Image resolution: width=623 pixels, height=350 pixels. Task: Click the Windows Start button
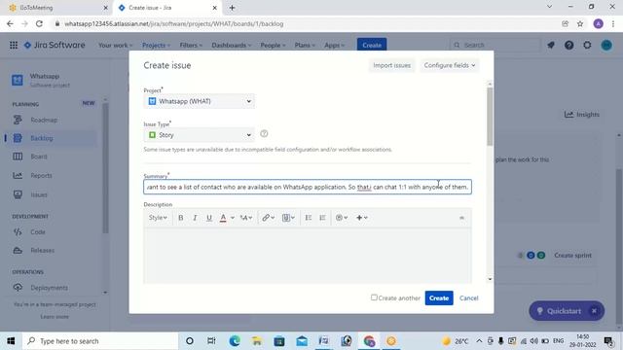click(x=11, y=341)
